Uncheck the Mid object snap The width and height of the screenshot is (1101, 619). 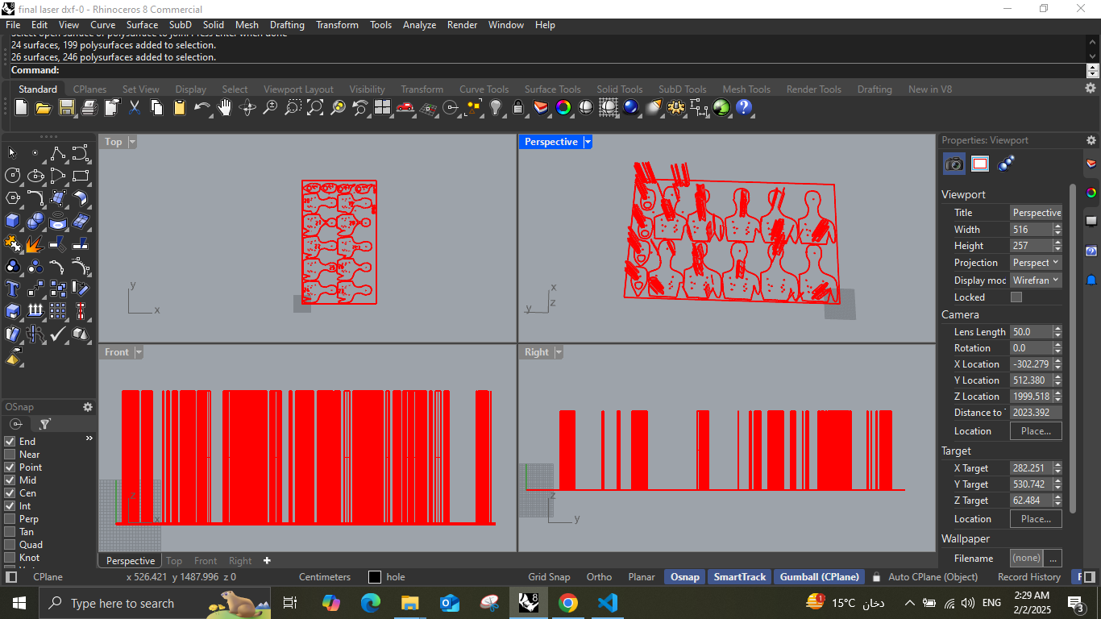click(10, 480)
